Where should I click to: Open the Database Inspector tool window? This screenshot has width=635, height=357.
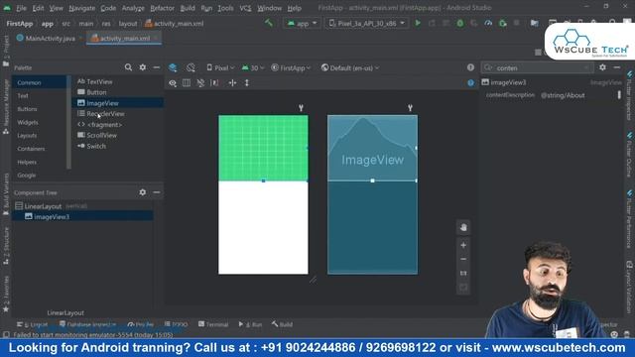pyautogui.click(x=88, y=324)
